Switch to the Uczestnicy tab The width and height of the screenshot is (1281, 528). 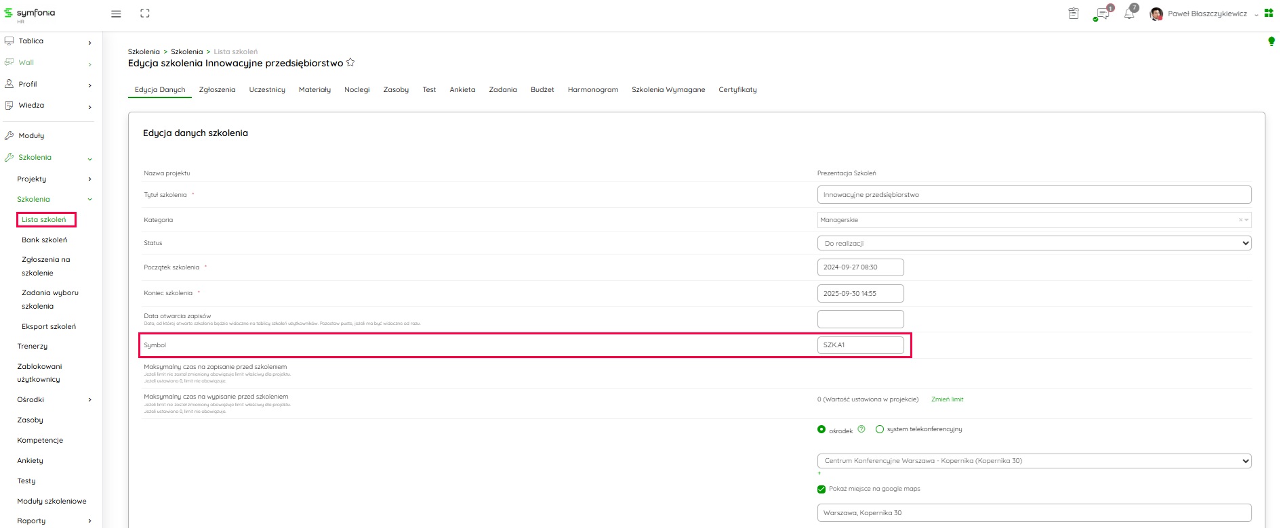click(267, 89)
